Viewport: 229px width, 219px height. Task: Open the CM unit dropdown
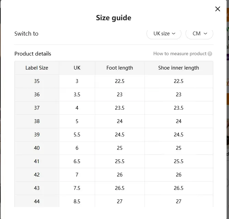(199, 34)
